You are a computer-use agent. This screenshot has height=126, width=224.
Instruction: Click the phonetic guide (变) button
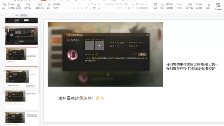pyautogui.click(x=94, y=8)
